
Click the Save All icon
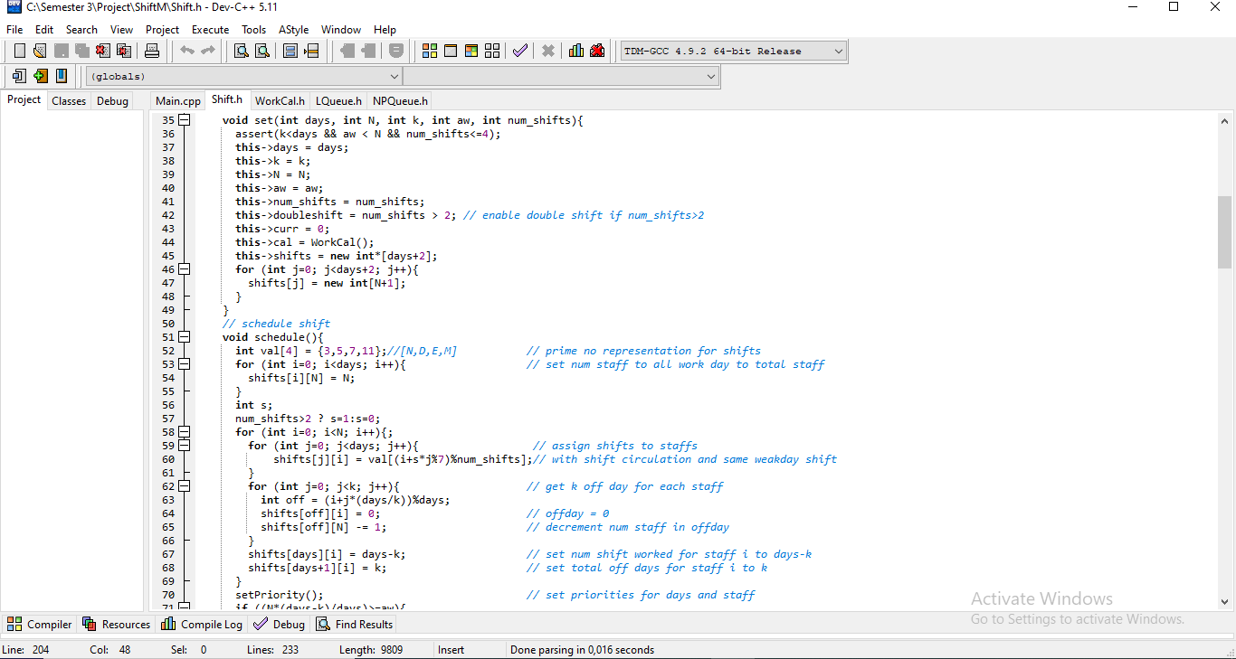tap(81, 51)
